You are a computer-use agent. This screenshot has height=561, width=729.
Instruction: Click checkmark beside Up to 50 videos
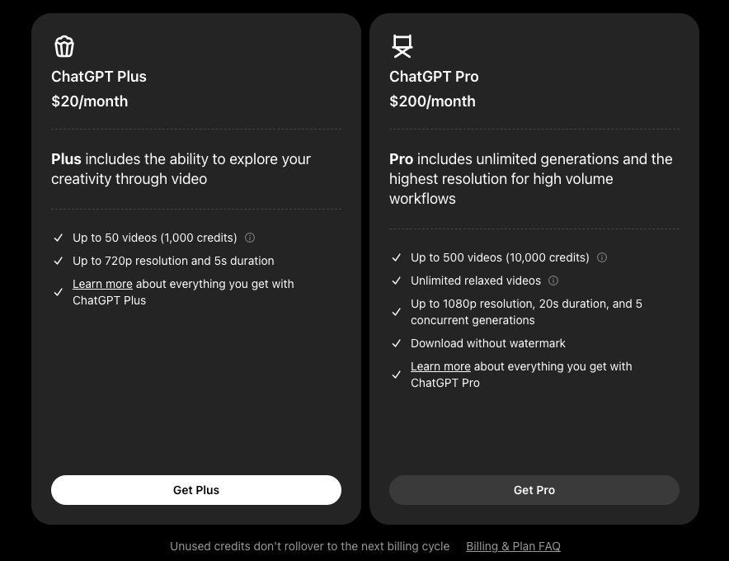(59, 238)
